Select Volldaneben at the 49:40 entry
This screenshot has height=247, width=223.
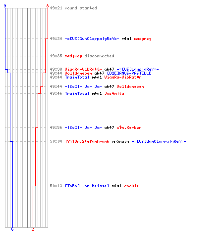click(78, 73)
